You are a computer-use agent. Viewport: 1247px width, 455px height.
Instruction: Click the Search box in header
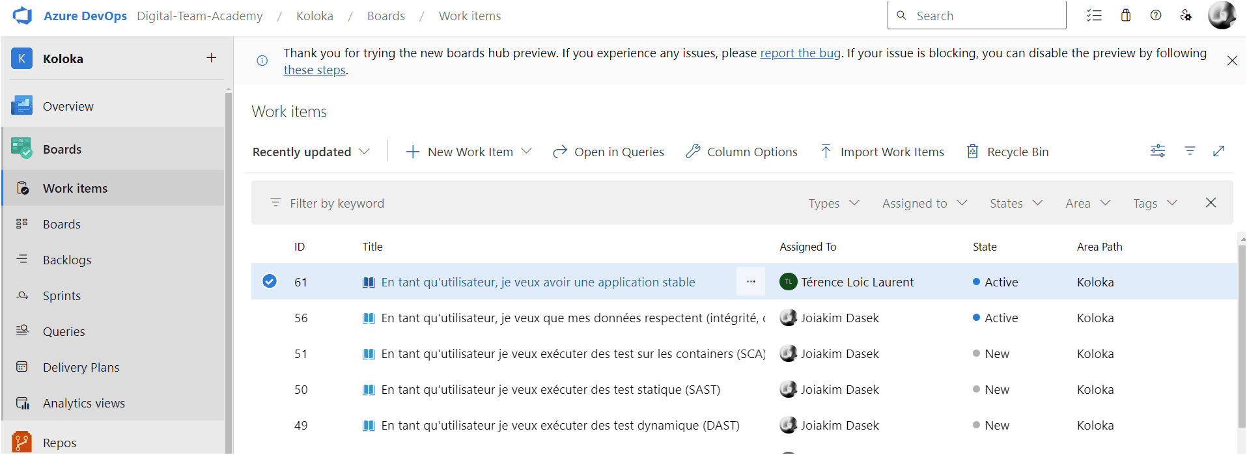point(977,16)
